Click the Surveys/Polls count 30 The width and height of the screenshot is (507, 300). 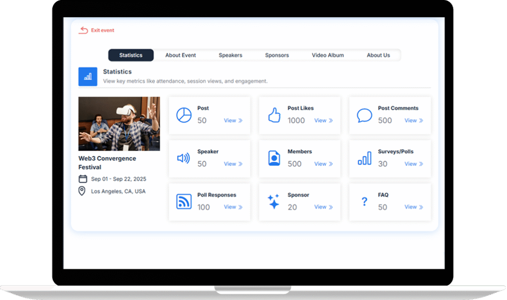click(383, 164)
